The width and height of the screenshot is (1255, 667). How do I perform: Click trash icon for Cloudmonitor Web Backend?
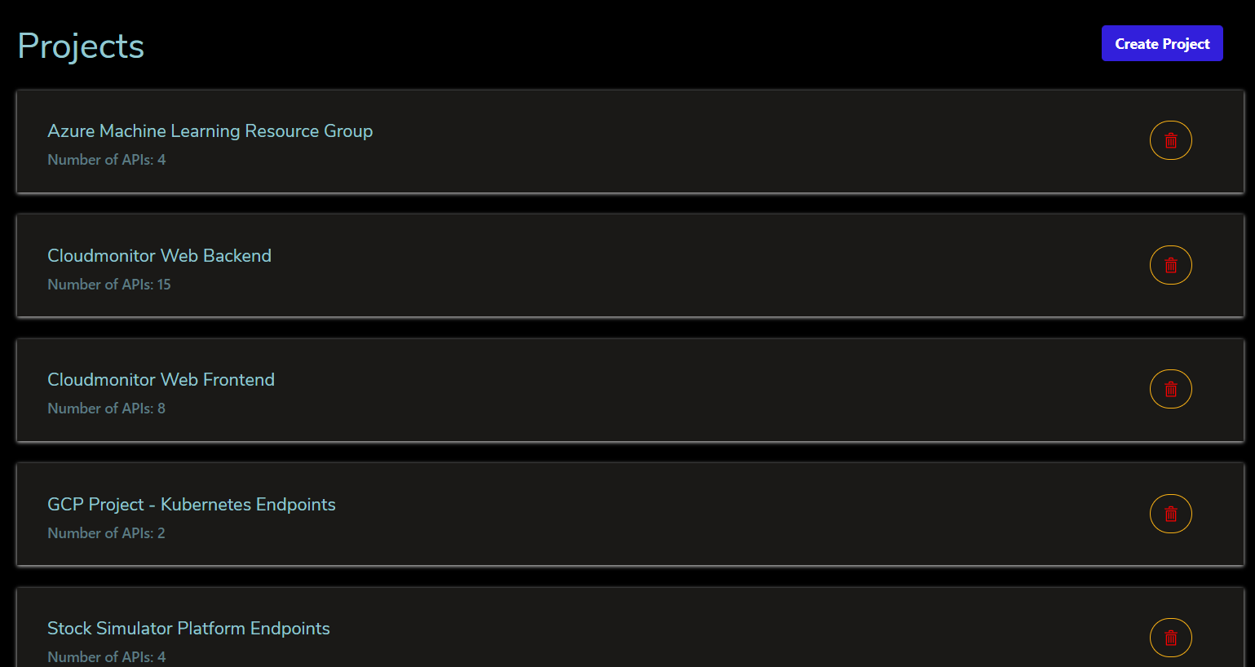click(1171, 265)
